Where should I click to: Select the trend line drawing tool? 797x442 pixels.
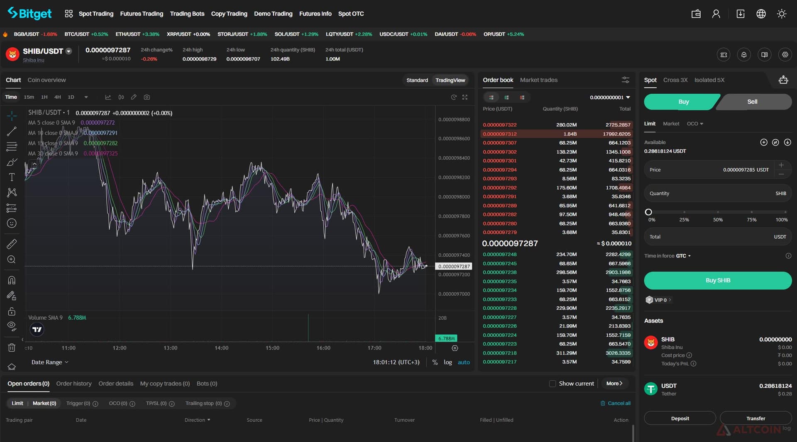pos(12,131)
